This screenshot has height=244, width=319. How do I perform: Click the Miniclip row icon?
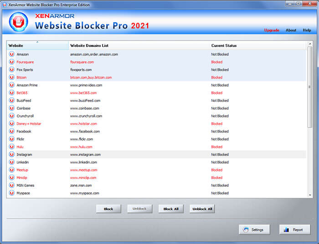11,178
